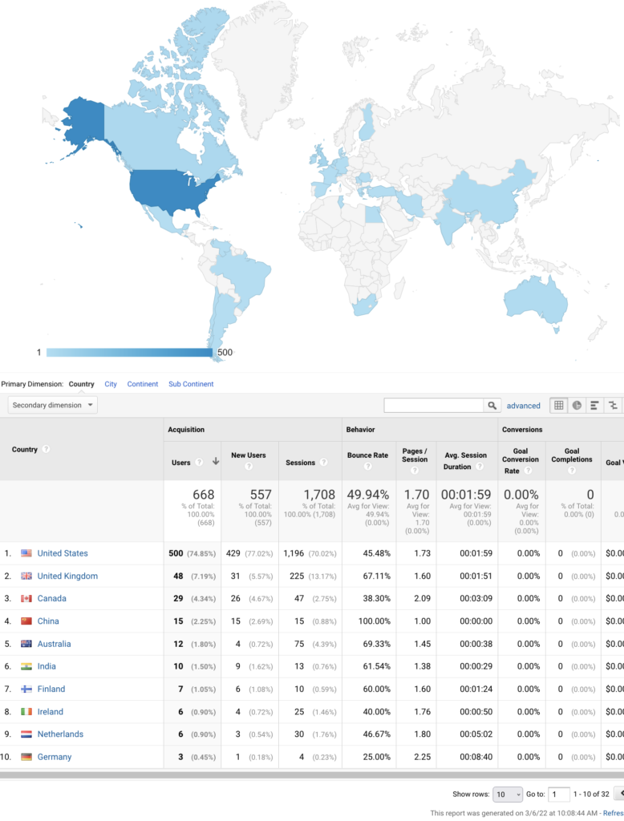624x821 pixels.
Task: Click the Ireland flag icon
Action: point(26,712)
